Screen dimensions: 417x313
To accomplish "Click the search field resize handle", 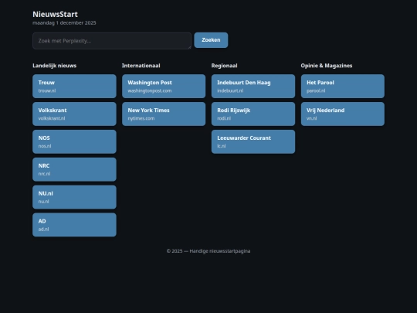I will (x=190, y=47).
